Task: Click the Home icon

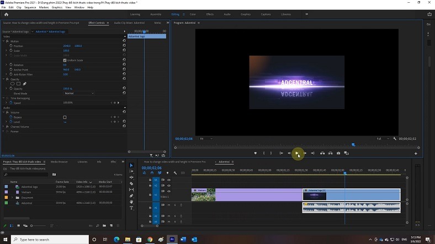Action: pos(7,14)
